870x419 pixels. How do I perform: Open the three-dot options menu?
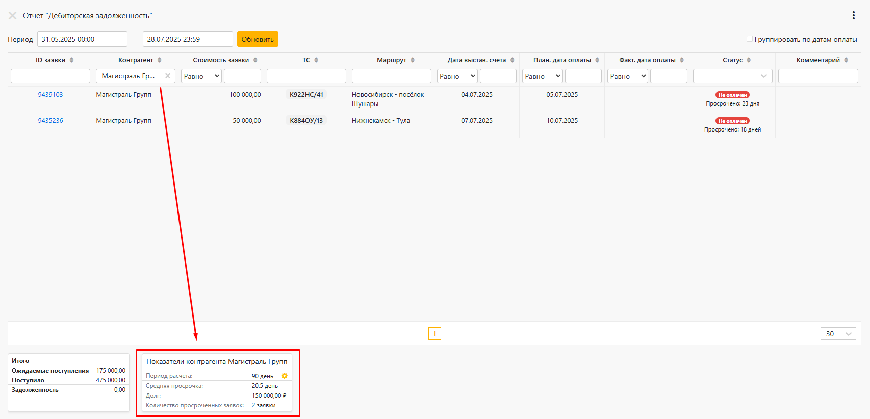(853, 15)
